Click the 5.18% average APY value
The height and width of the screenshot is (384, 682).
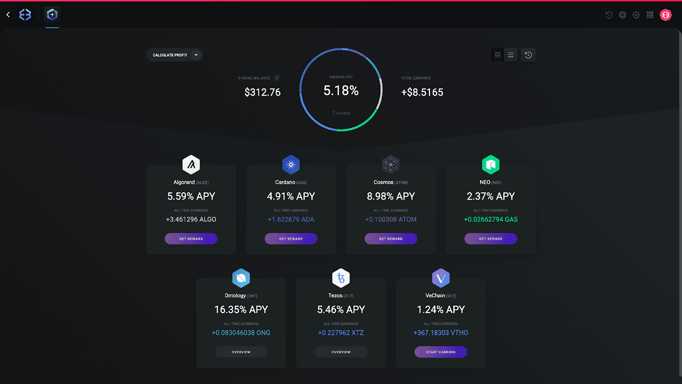[341, 90]
